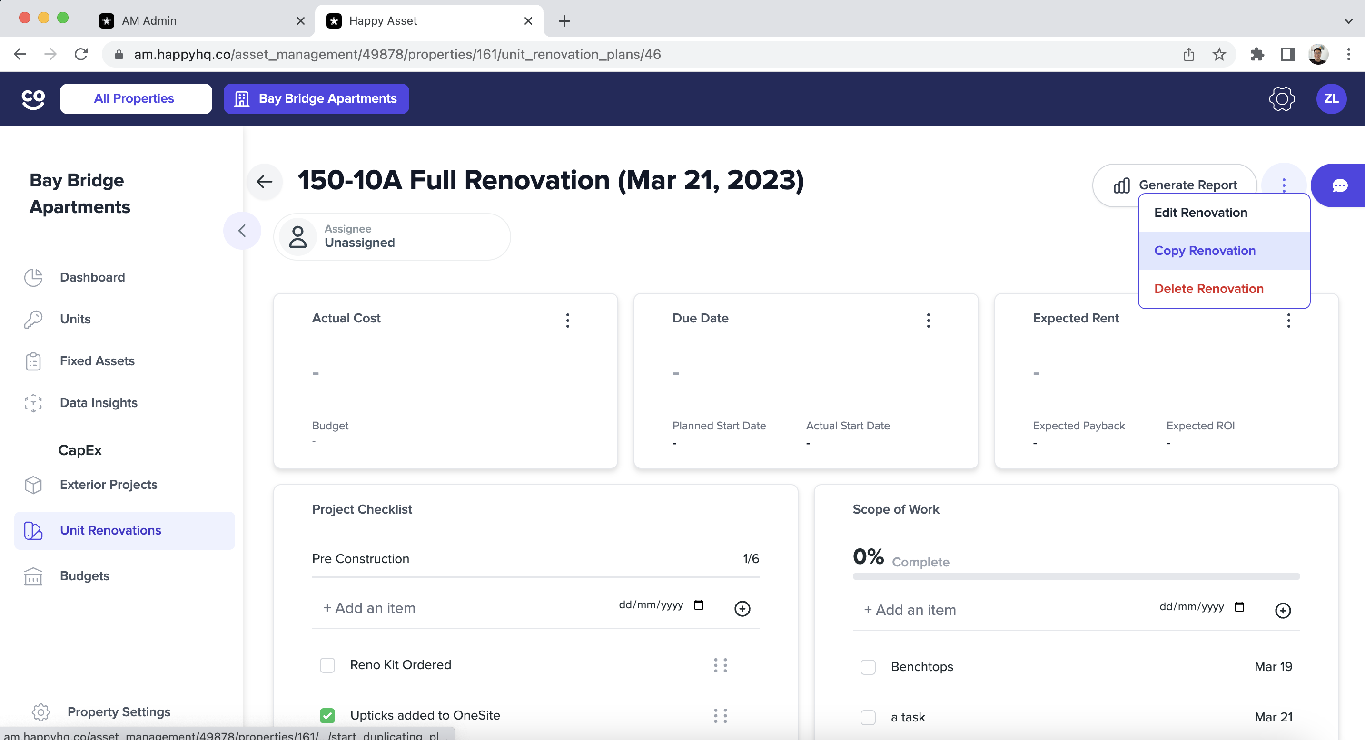1365x740 pixels.
Task: Close the Happy Asset browser tab
Action: 528,20
